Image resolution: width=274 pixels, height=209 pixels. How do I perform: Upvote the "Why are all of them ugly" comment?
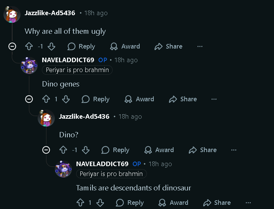pos(29,46)
